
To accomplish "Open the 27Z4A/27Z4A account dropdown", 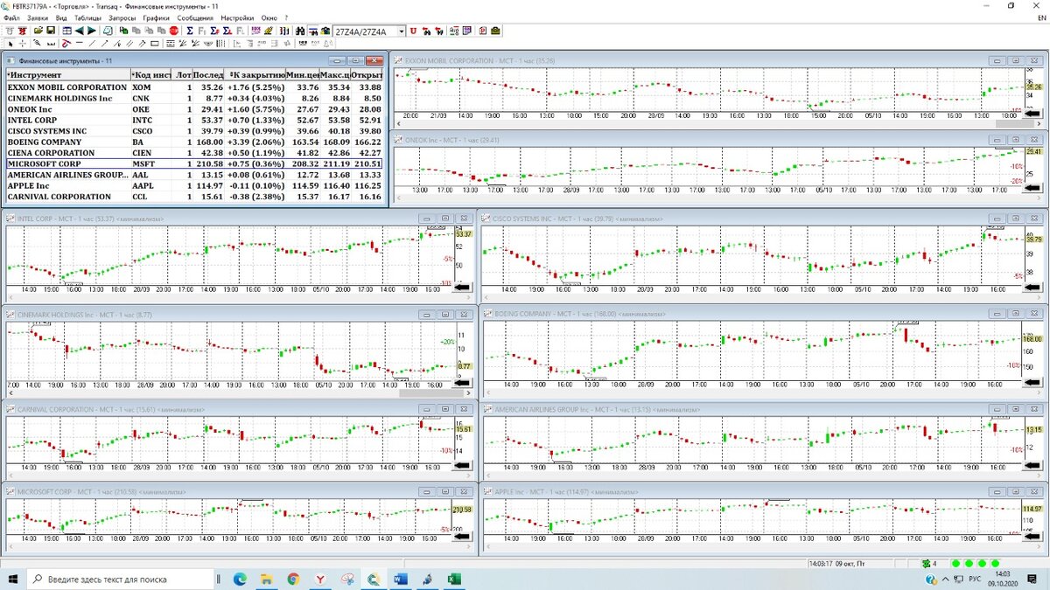I will (401, 31).
